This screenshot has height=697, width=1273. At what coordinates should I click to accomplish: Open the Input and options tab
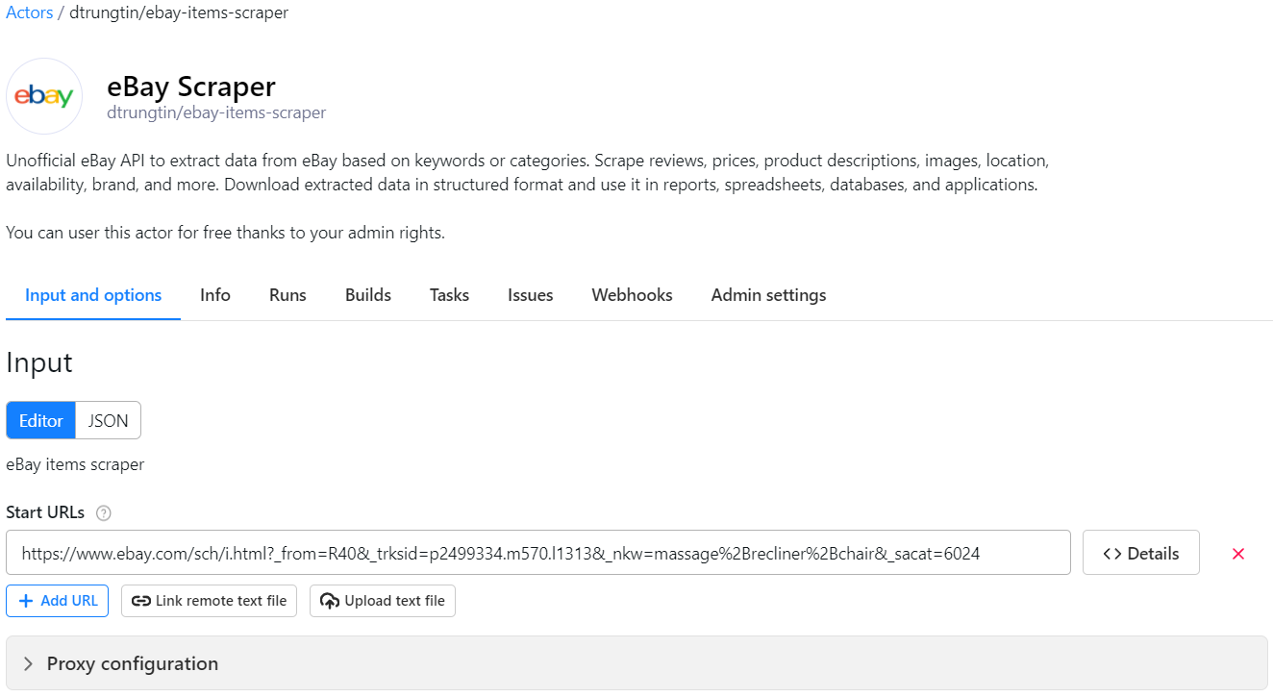pos(93,295)
